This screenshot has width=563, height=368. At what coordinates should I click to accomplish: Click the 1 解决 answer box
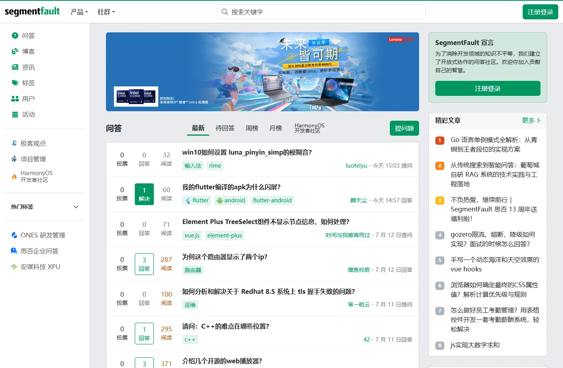tap(144, 194)
